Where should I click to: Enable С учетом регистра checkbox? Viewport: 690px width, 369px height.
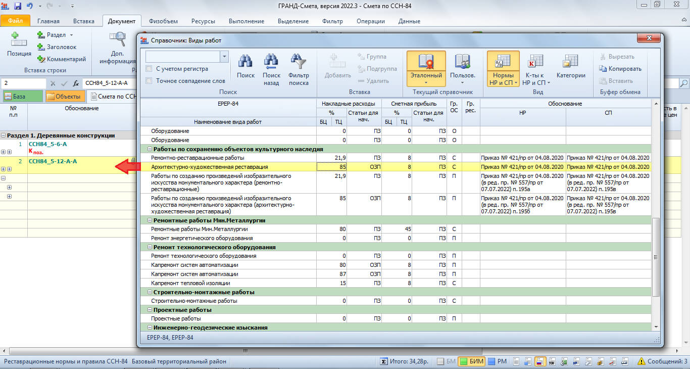(149, 69)
